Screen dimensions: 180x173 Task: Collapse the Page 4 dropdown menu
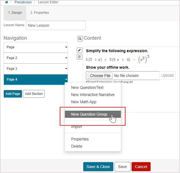pos(66,79)
